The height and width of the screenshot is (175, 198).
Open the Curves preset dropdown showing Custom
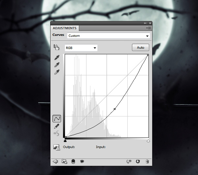[109, 36]
